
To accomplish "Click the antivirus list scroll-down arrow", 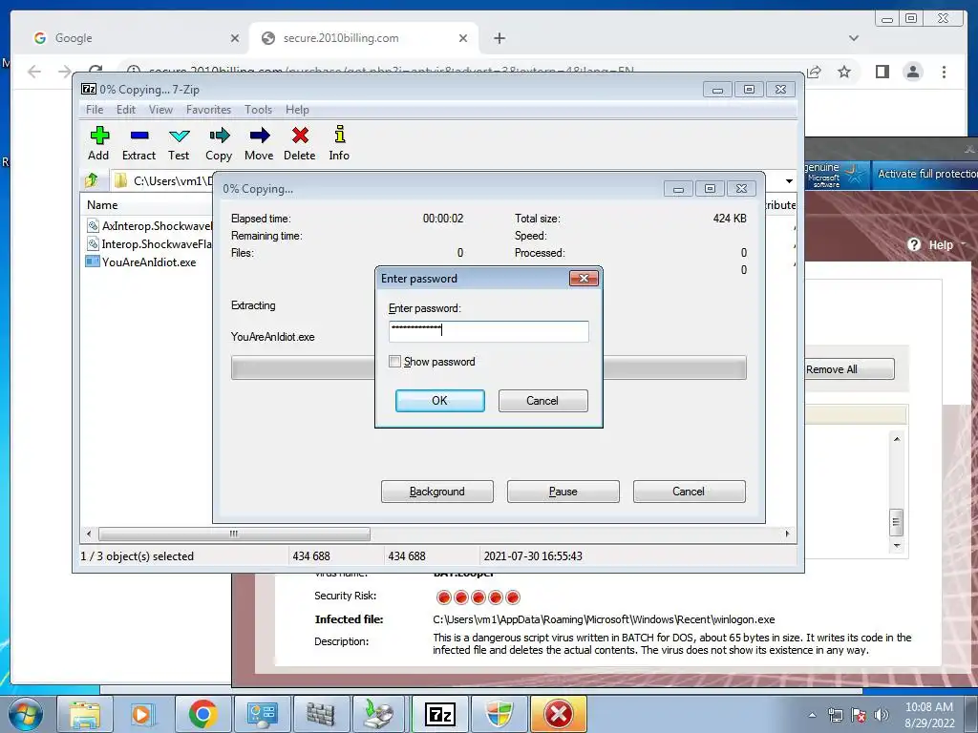I will click(897, 545).
